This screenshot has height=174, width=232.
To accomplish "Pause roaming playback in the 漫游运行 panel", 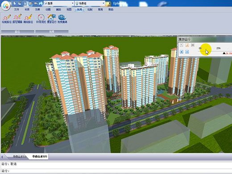I will click(187, 52).
